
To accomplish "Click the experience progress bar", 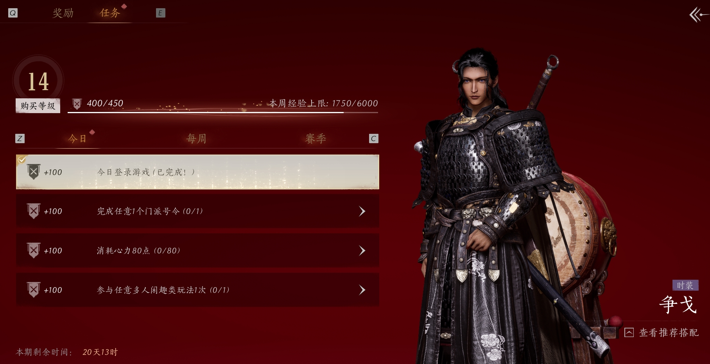I will (223, 112).
